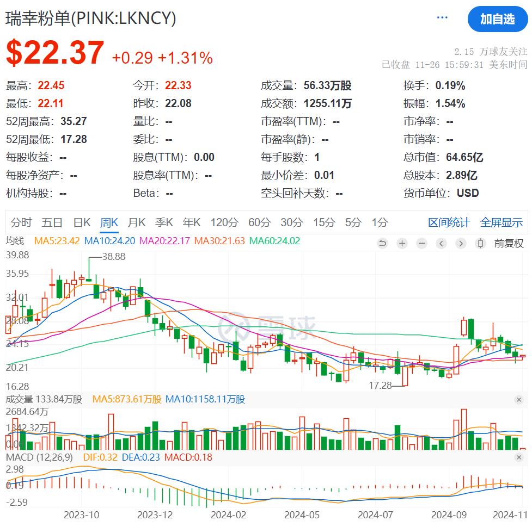Viewport: 532px width, 527px height.
Task: Switch chart style via the candlestick icon
Action: (x=480, y=243)
